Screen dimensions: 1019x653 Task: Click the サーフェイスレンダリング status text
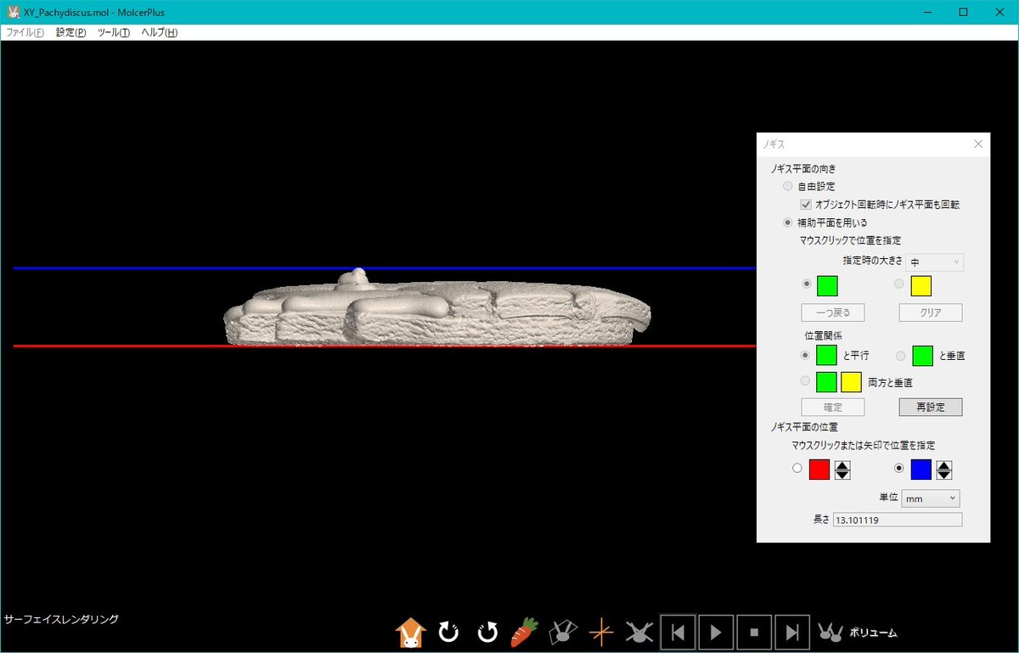61,620
